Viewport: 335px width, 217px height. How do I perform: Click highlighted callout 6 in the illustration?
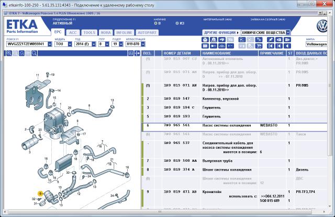(x=40, y=194)
